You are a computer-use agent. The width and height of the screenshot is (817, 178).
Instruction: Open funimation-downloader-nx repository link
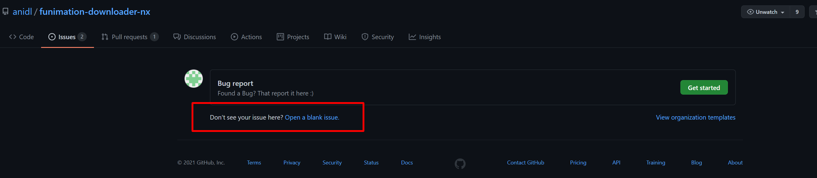95,12
